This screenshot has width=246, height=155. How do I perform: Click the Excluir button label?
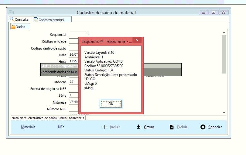[182, 127]
